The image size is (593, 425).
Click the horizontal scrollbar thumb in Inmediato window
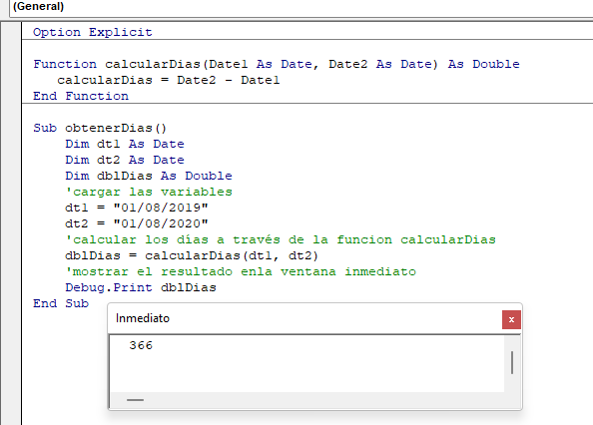pyautogui.click(x=135, y=400)
